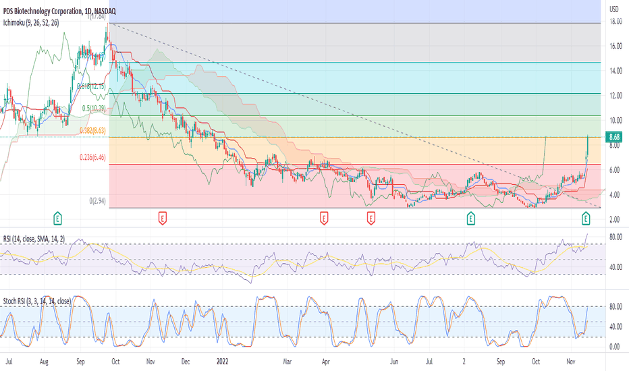Select the RSI (14, close, SMA, 14, 2) label

tap(34, 239)
